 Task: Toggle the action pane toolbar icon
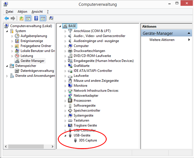[x=43, y=19]
